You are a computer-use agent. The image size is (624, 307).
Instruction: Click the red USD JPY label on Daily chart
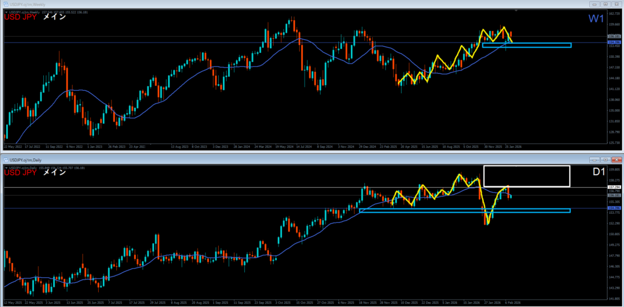tap(21, 172)
